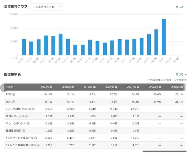Collapse the 指標推移表 section via 閉じる

[181, 74]
